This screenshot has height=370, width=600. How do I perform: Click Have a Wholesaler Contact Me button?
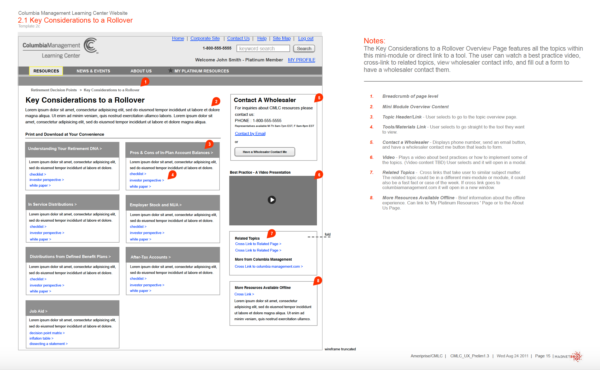coord(265,152)
